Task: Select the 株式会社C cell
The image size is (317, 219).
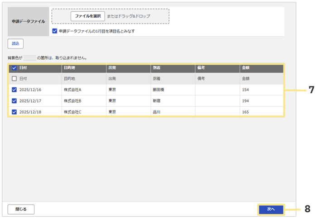Action: click(x=84, y=112)
